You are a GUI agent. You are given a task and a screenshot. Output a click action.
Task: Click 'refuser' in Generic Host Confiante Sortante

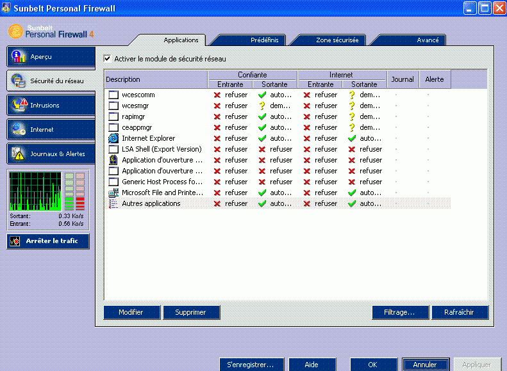(x=281, y=182)
